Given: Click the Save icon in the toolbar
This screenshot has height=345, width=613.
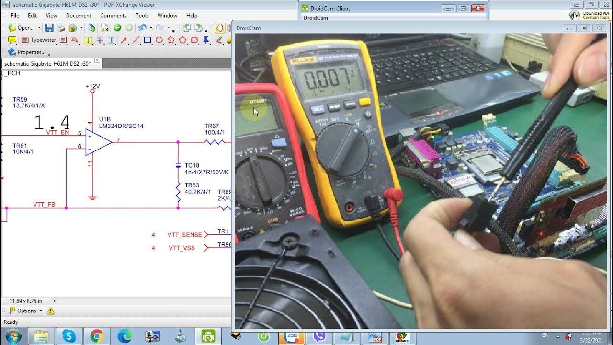Looking at the screenshot, I should (49, 28).
